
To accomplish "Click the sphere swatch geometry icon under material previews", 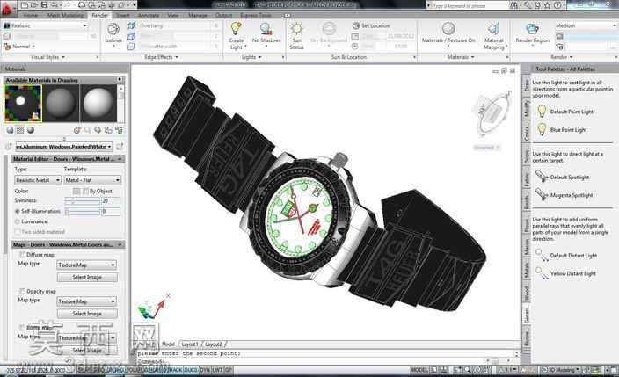I will (x=10, y=130).
